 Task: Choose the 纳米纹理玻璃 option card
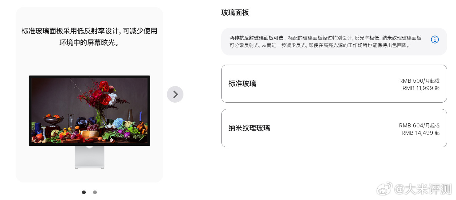click(x=334, y=128)
